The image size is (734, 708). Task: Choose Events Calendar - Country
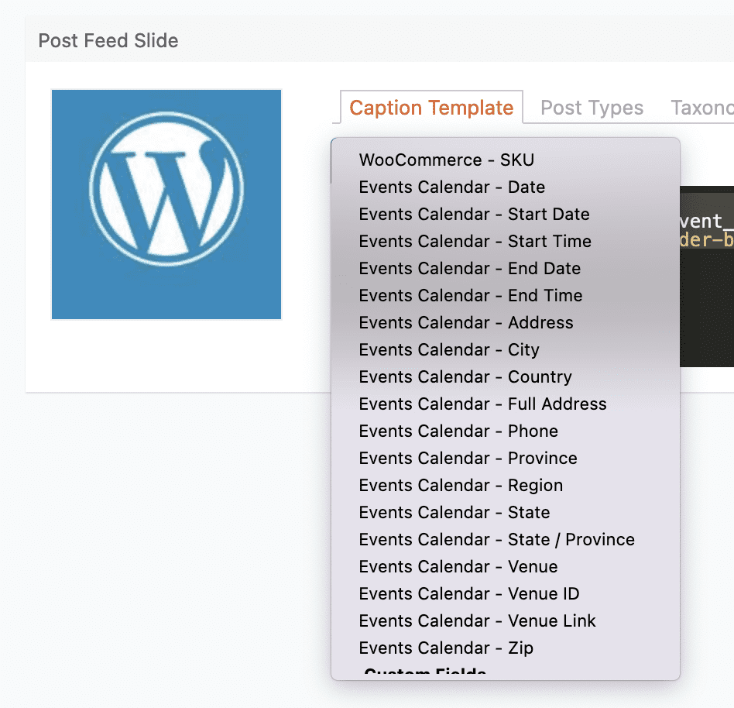(x=505, y=377)
